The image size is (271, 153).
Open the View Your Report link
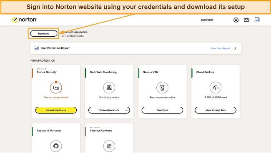221,48
